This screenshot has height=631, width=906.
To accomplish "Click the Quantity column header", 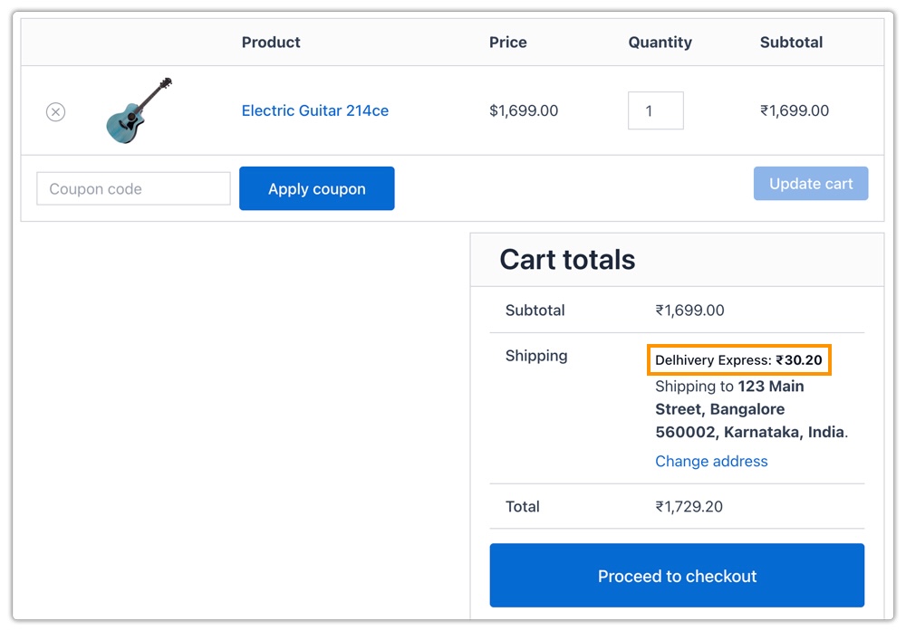I will 660,42.
